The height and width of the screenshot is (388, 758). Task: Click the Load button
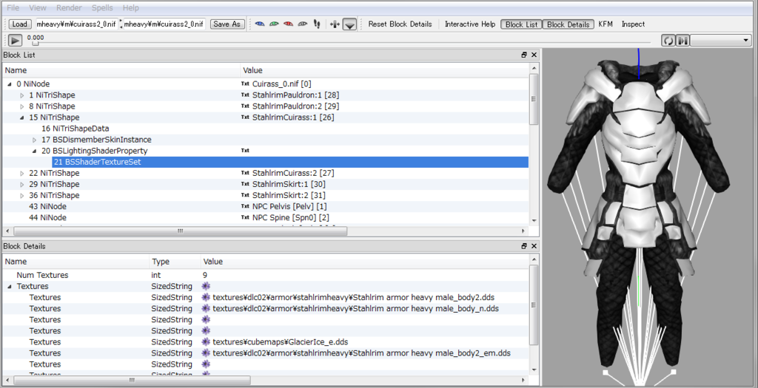pyautogui.click(x=20, y=24)
